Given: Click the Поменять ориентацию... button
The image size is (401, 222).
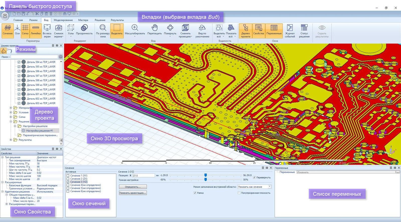Looking at the screenshot, I should pyautogui.click(x=133, y=193).
